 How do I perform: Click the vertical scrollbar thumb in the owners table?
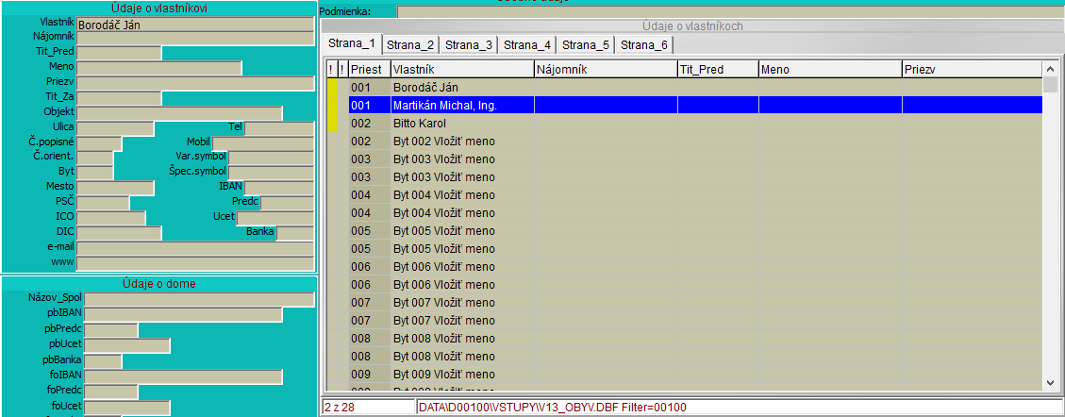1050,84
